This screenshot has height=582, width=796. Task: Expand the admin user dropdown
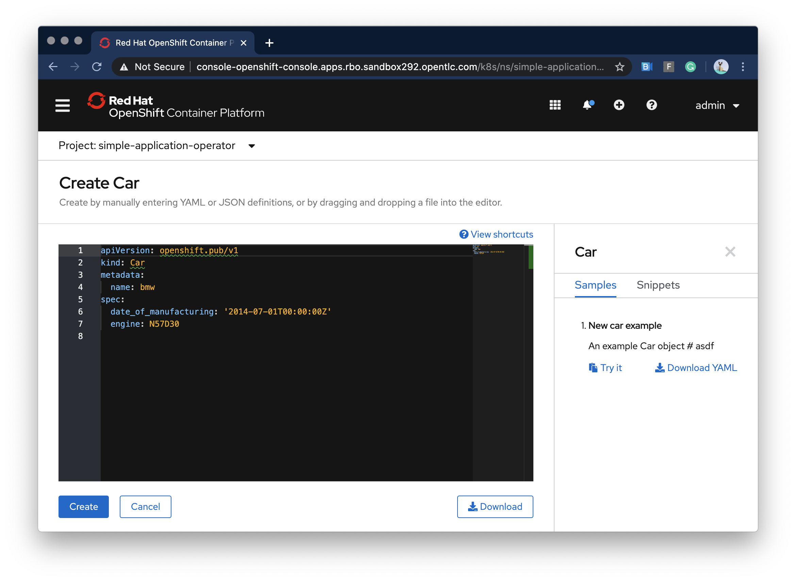pos(717,105)
